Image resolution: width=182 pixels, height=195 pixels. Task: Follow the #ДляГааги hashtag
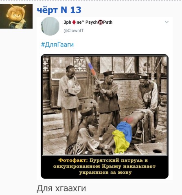[x=57, y=45]
